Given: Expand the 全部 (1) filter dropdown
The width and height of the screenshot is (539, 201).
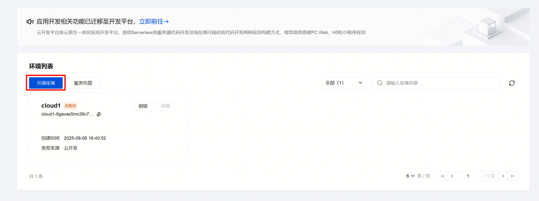Looking at the screenshot, I should [344, 83].
